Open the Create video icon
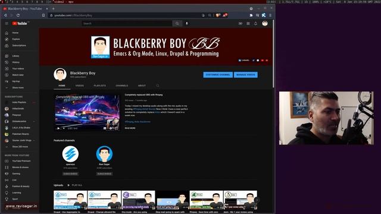Image resolution: width=381 pixels, height=214 pixels. tap(241, 24)
